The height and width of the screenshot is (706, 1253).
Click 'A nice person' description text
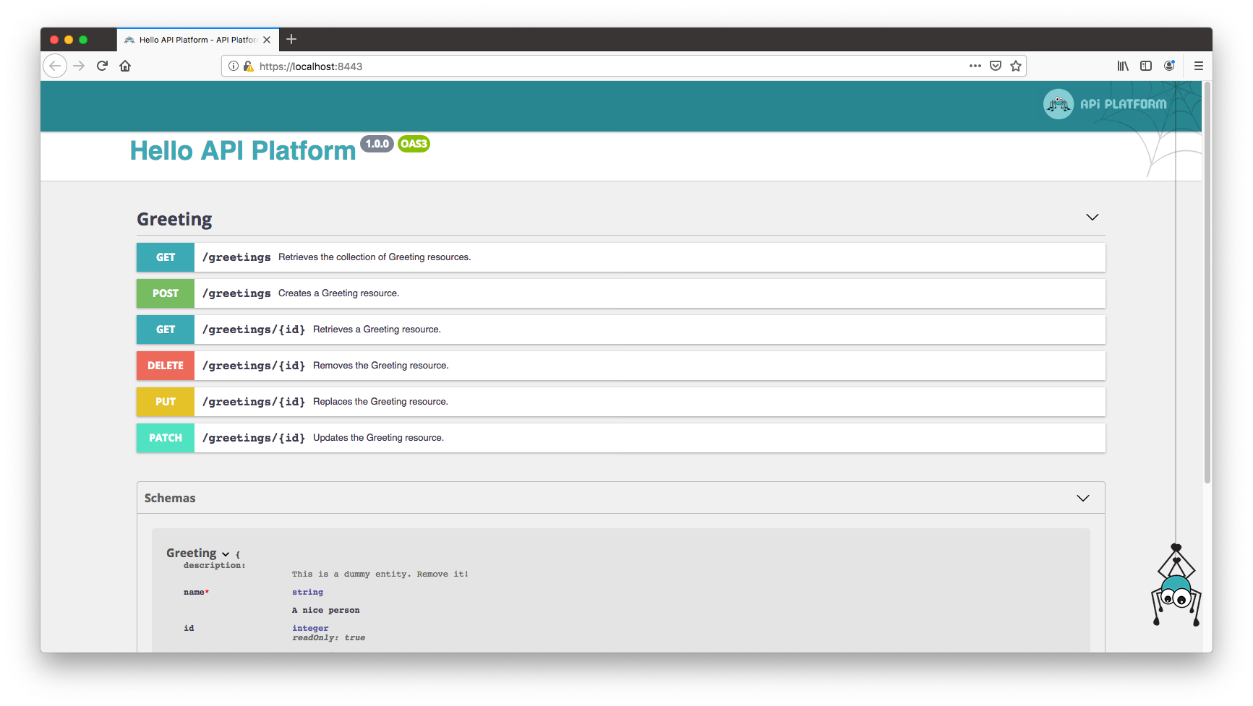coord(325,610)
